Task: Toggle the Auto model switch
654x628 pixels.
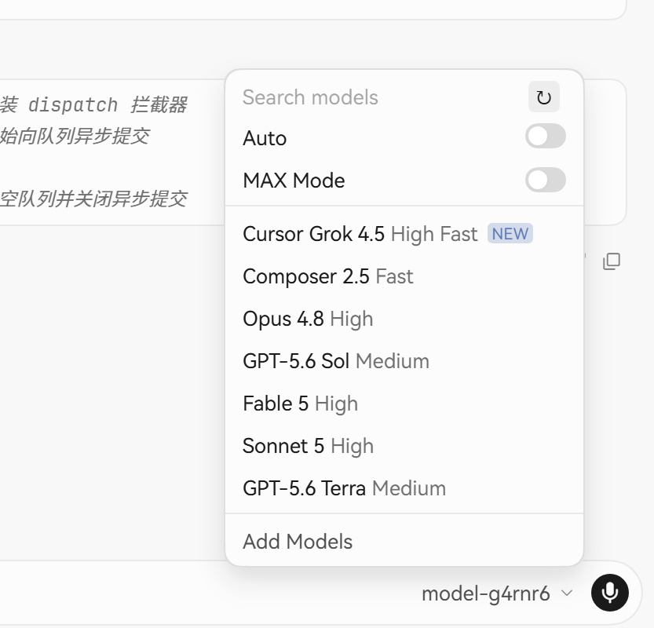Action: point(545,137)
